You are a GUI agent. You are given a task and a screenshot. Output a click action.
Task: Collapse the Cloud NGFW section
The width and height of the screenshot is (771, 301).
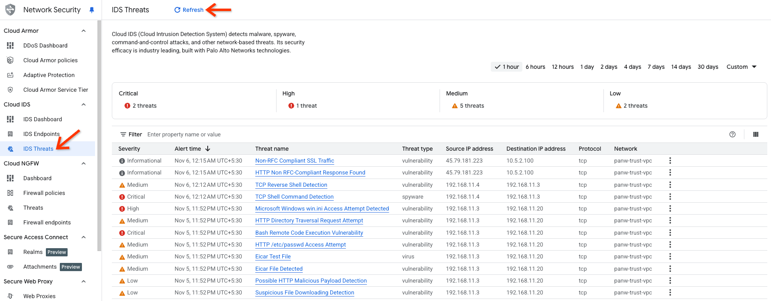click(x=84, y=163)
